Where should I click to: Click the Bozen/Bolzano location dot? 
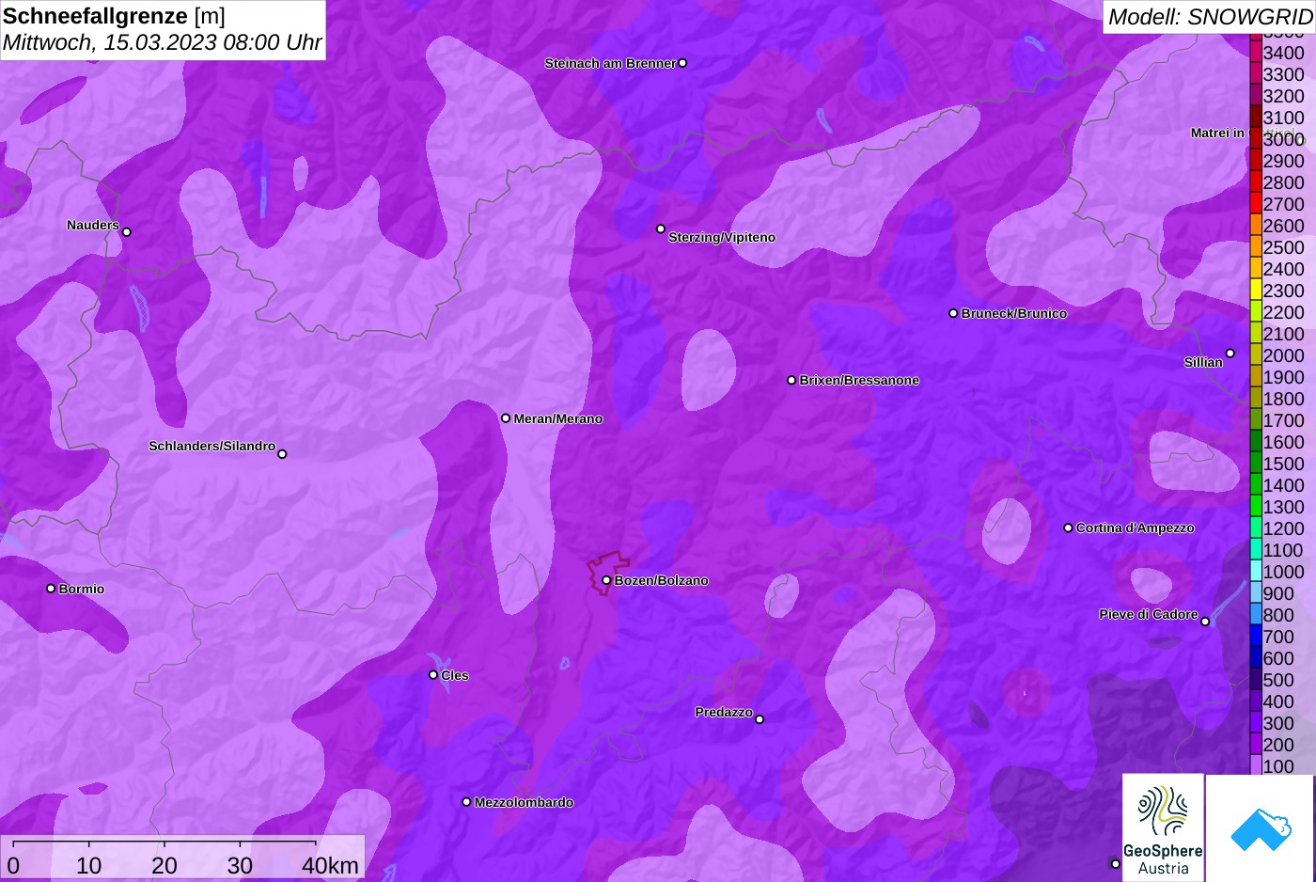click(606, 580)
